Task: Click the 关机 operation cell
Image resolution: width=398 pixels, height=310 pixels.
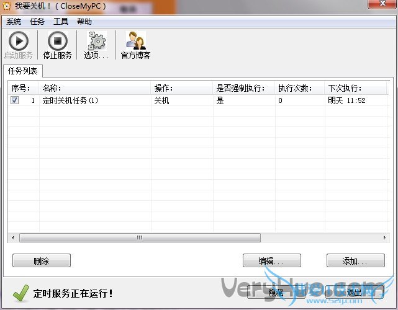Action: (161, 100)
